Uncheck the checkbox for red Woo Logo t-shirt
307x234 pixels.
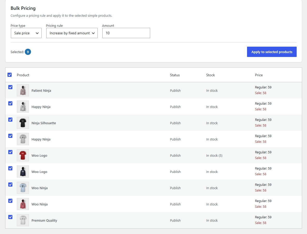click(x=10, y=152)
